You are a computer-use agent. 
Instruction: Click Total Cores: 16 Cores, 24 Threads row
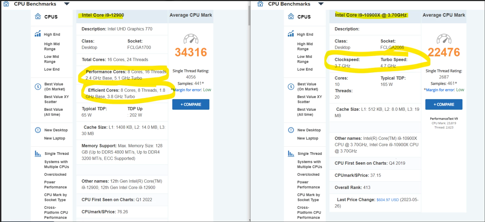point(122,60)
